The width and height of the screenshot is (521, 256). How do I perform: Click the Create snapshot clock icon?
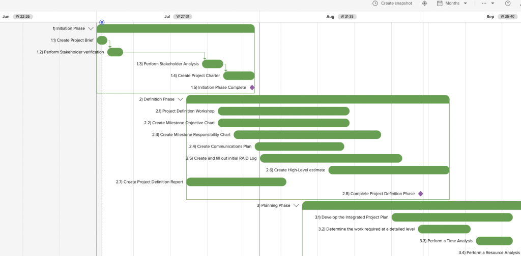pyautogui.click(x=375, y=3)
